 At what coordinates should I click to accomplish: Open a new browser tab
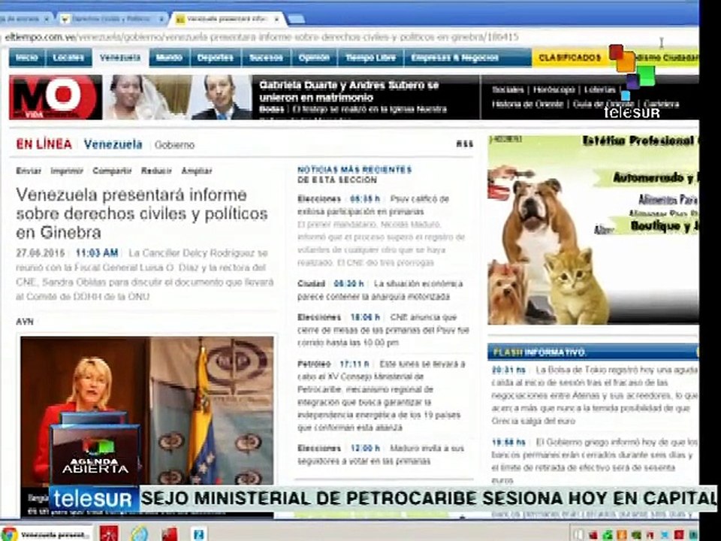coord(296,19)
